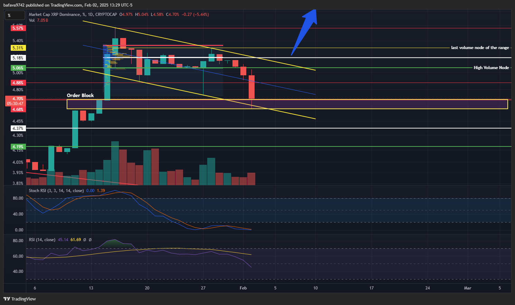Click the low value L4.58%

(157, 15)
